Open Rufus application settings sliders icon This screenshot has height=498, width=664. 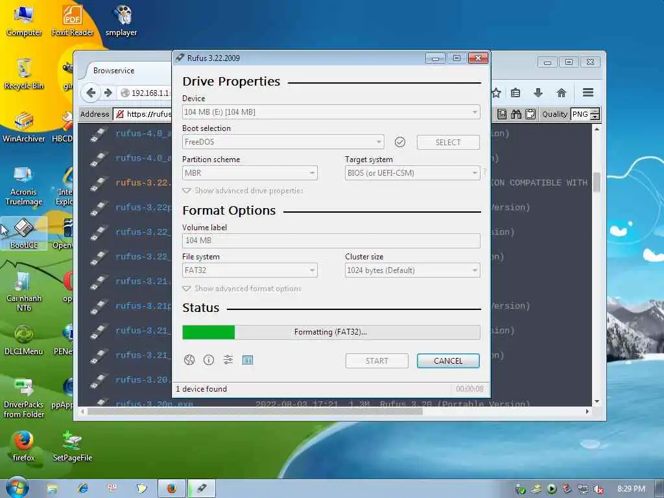pyautogui.click(x=228, y=360)
